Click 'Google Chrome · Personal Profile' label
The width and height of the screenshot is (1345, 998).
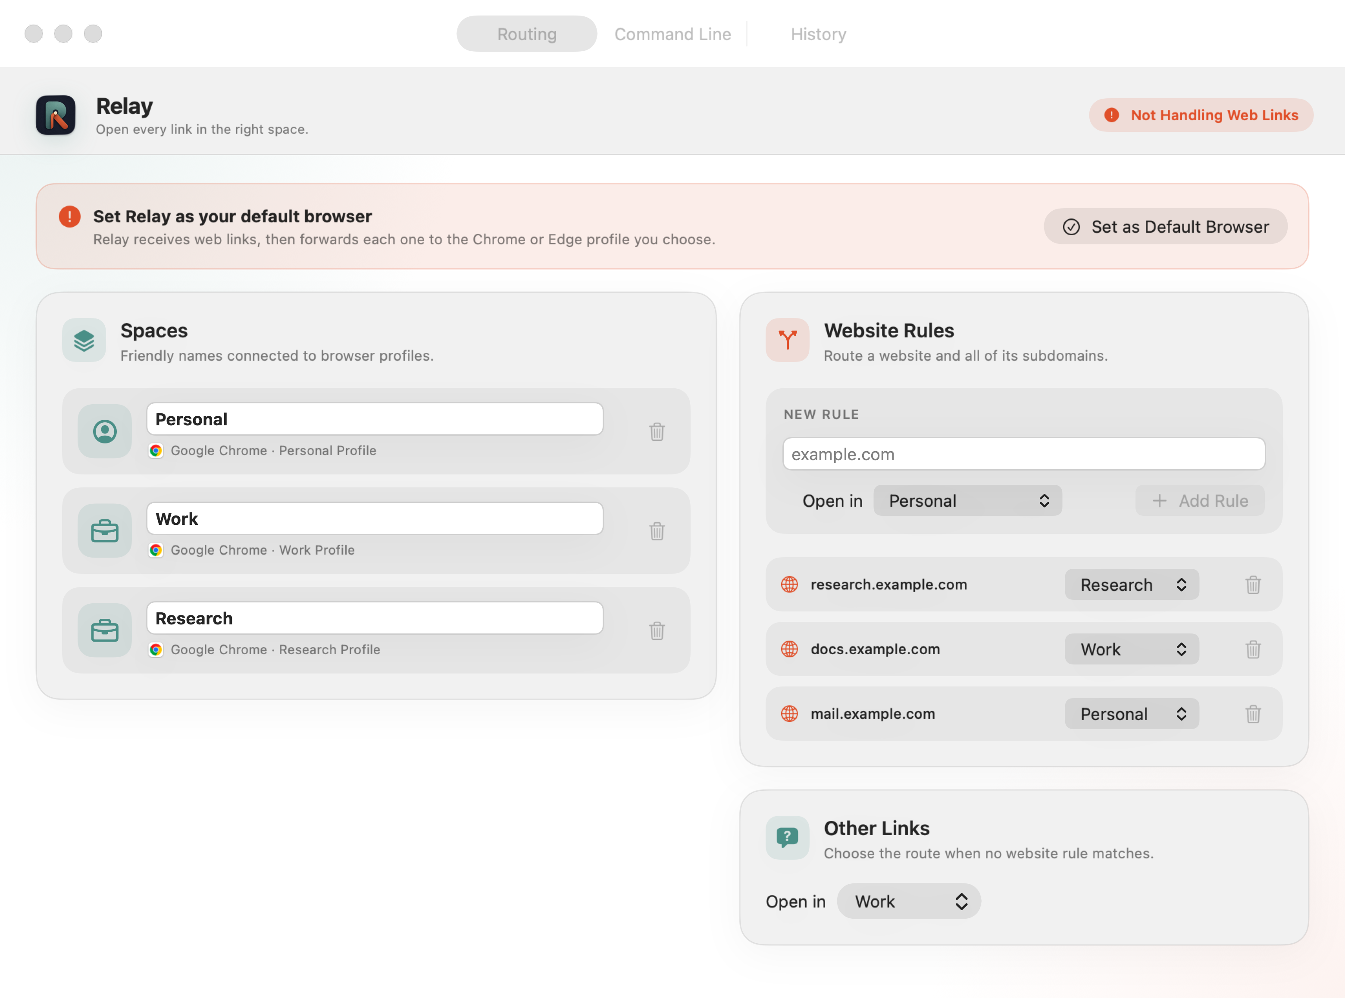point(273,451)
